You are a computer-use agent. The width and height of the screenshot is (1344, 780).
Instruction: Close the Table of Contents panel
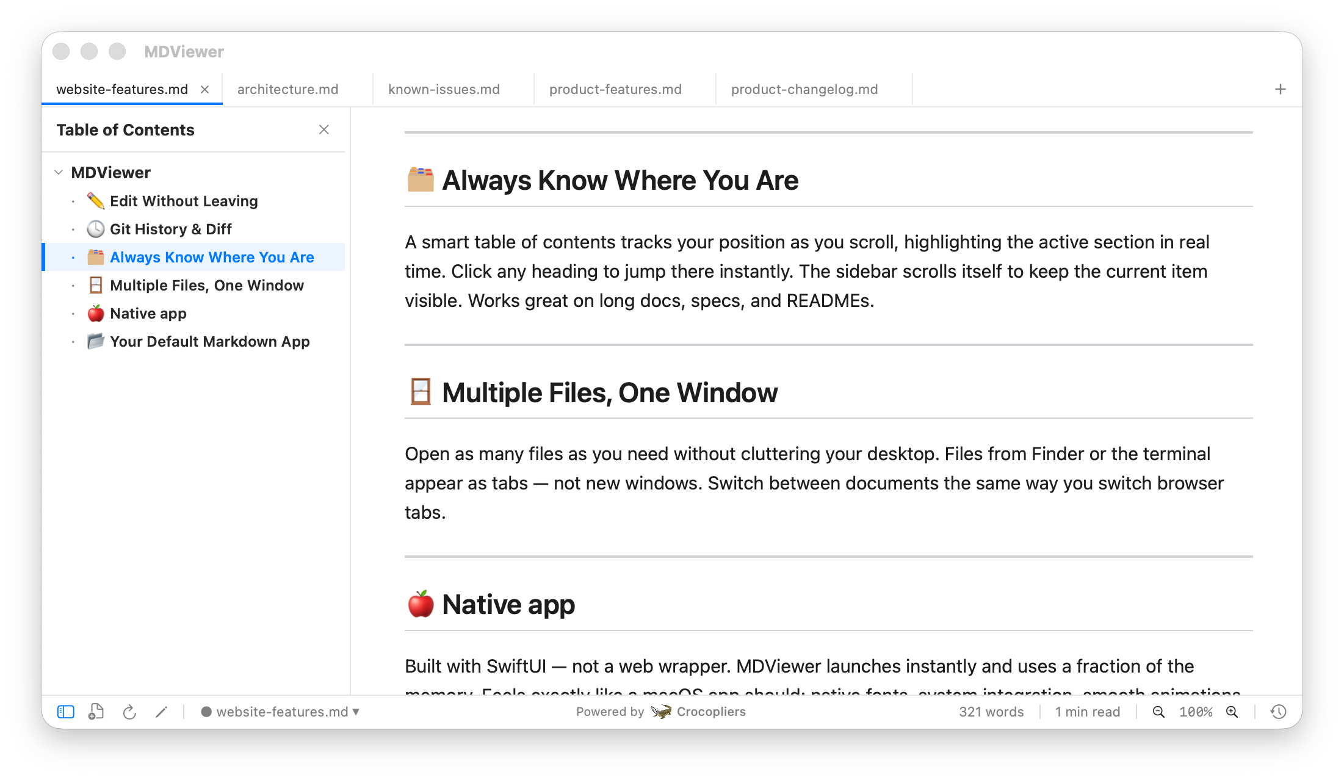[x=324, y=130]
